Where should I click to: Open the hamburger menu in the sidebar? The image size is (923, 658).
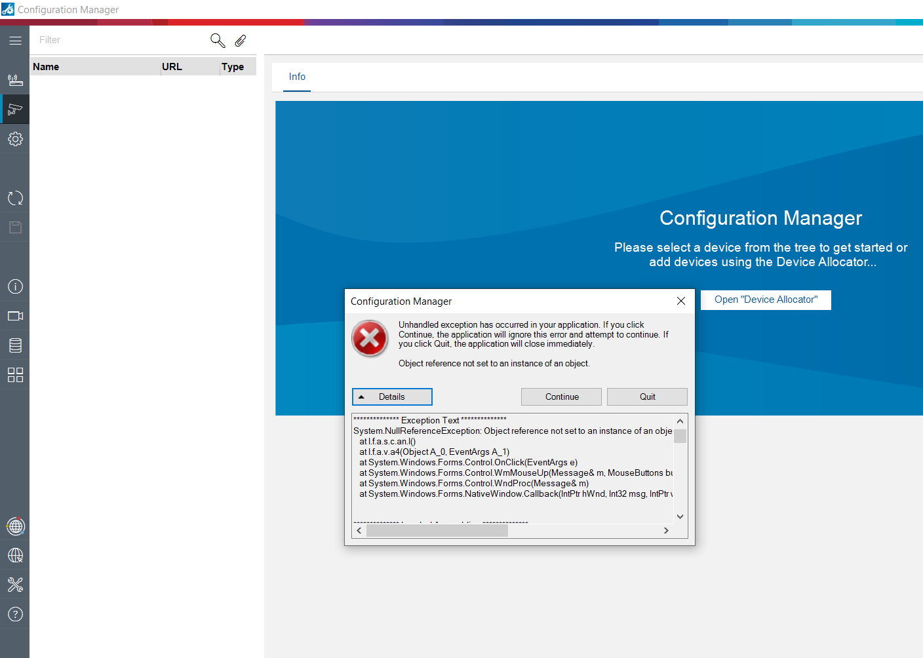tap(15, 41)
